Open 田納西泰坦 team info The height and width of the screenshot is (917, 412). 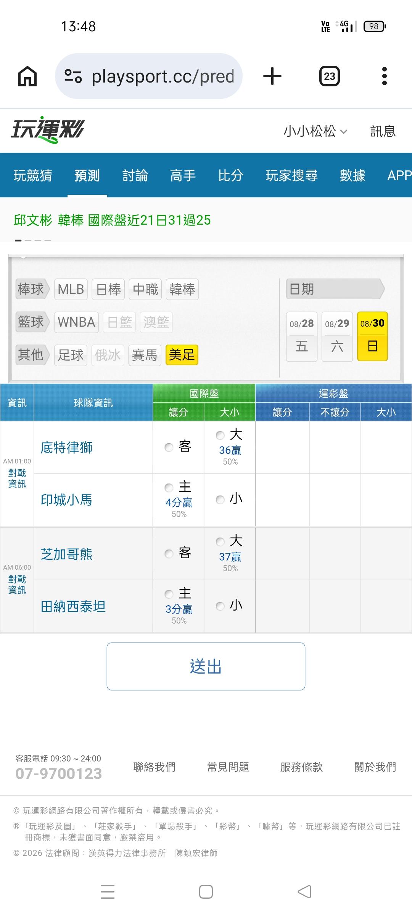73,606
